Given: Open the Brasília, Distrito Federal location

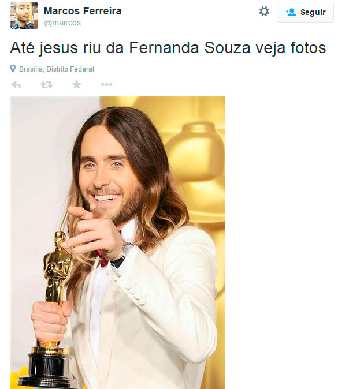Looking at the screenshot, I should (57, 69).
